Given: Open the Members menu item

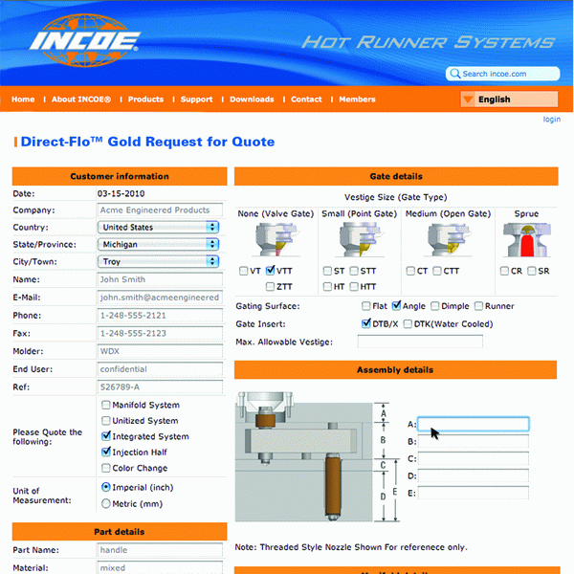Looking at the screenshot, I should 357,99.
